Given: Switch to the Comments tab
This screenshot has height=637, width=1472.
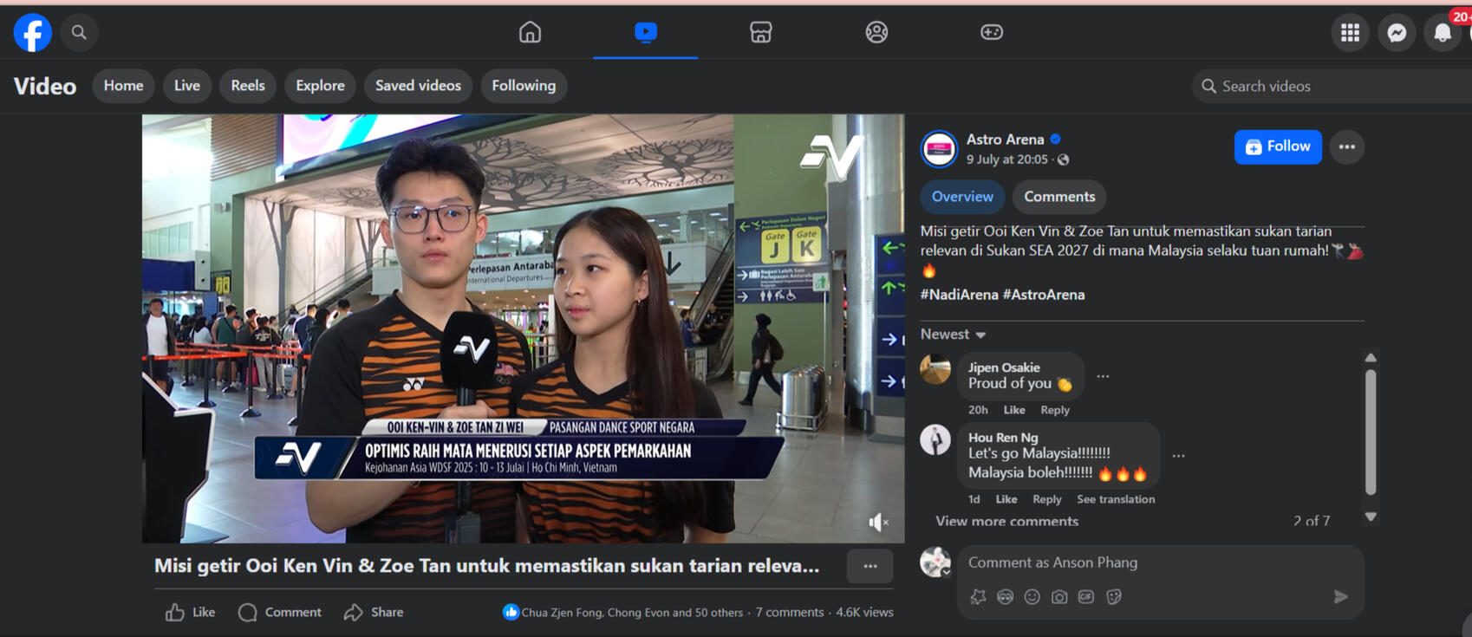Looking at the screenshot, I should tap(1058, 197).
